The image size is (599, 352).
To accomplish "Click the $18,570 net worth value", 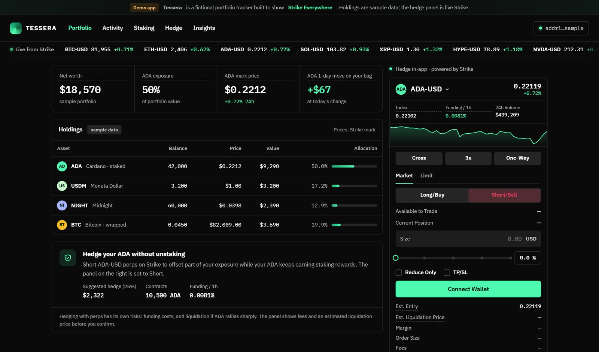I will coord(80,90).
